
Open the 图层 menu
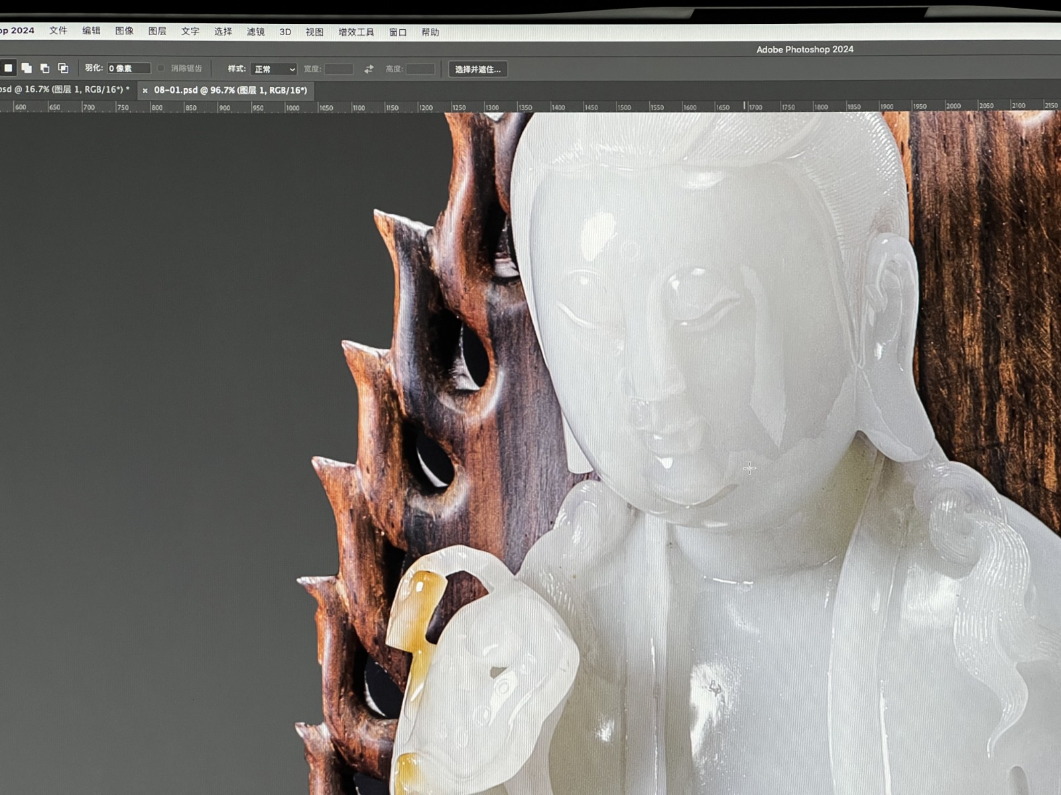tap(157, 31)
